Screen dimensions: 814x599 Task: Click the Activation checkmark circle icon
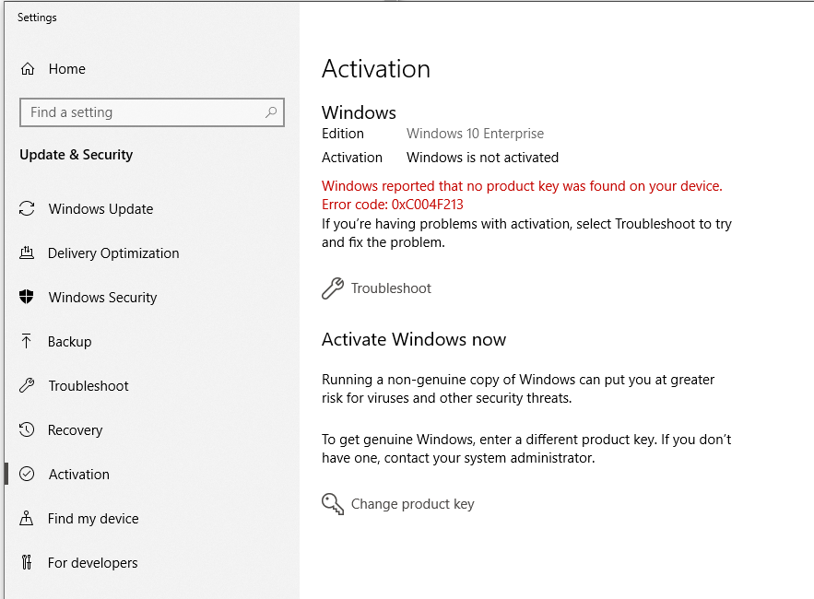27,474
